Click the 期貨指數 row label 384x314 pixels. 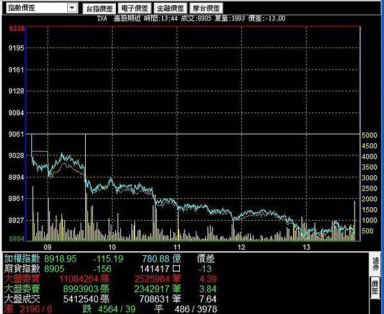coord(22,269)
